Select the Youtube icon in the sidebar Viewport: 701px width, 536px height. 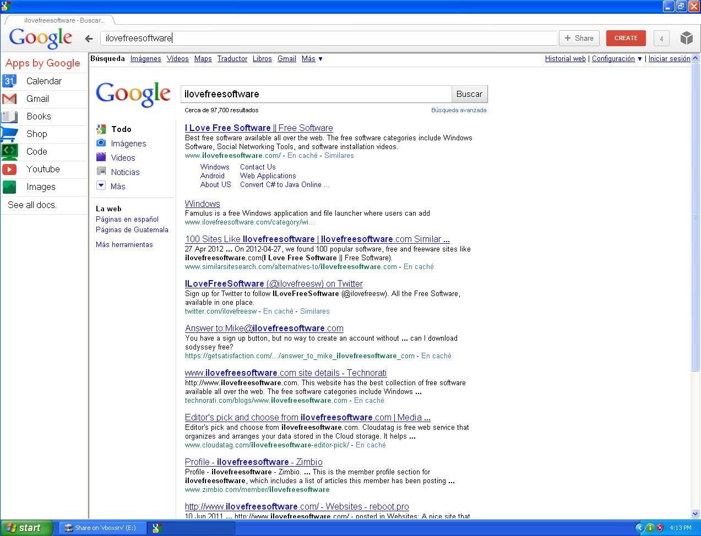[9, 169]
